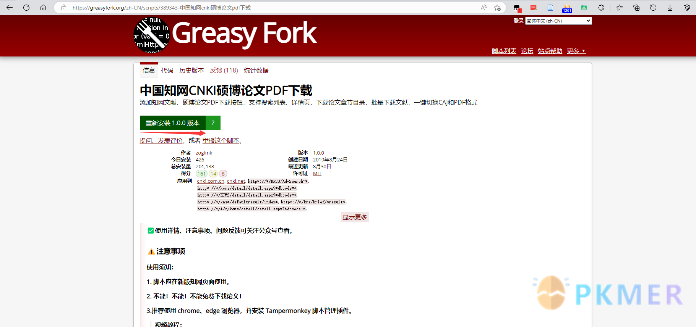Screen dimensions: 696x327
Task: Open the language selector 简体中文 dropdown
Action: [x=558, y=21]
